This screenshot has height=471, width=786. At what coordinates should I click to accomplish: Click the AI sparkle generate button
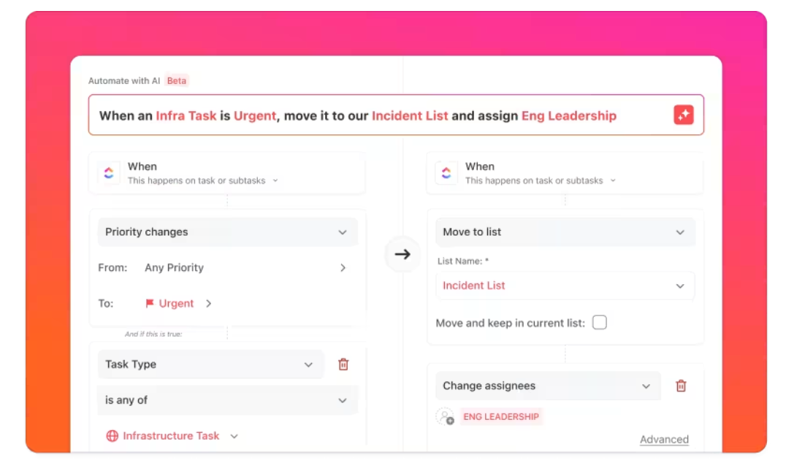683,115
